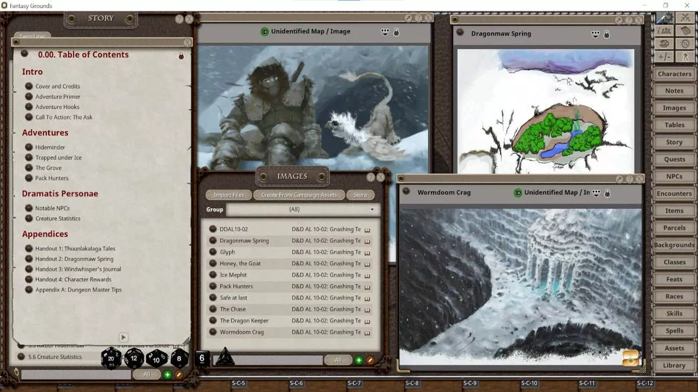
Task: Open the Characters sidebar tab
Action: pos(675,74)
